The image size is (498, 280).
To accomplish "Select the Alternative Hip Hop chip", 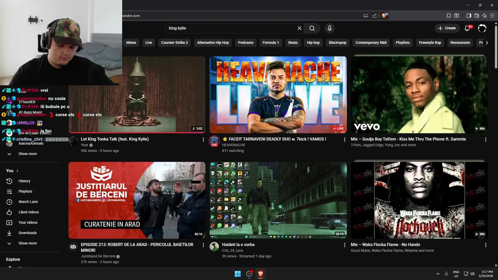I will [x=213, y=42].
